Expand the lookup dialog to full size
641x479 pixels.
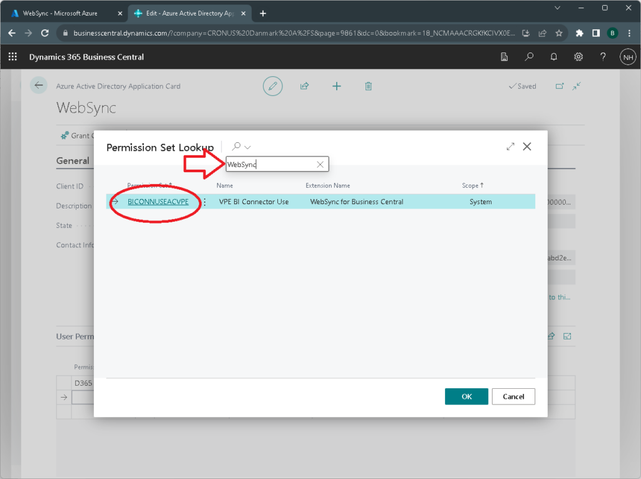510,147
